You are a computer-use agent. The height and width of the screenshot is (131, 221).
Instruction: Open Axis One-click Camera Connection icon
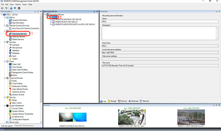pos(10,28)
